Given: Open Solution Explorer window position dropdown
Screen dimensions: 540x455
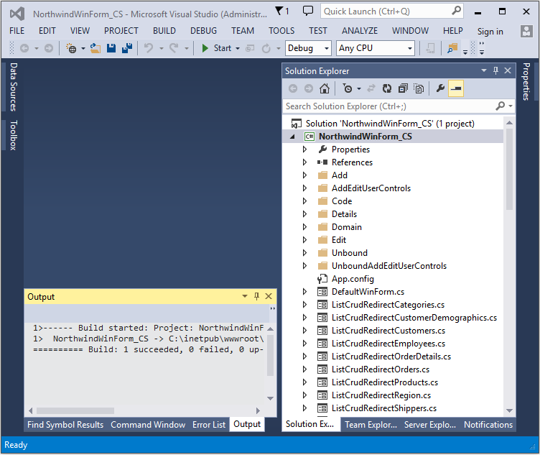Looking at the screenshot, I should pyautogui.click(x=484, y=70).
